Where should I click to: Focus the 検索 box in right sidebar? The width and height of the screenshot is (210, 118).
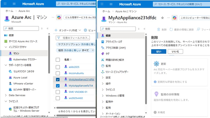[x=118, y=29]
